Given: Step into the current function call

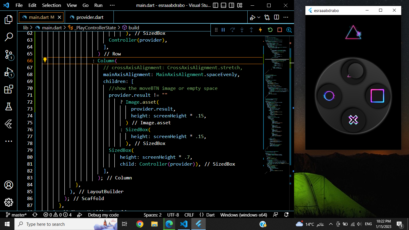Looking at the screenshot, I should click(242, 30).
